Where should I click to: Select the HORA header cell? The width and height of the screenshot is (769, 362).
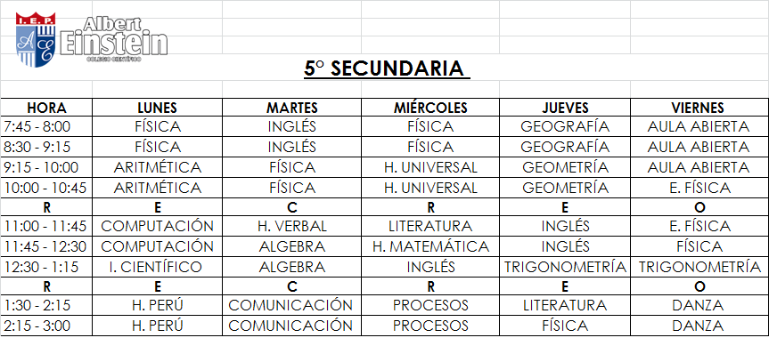tap(47, 107)
